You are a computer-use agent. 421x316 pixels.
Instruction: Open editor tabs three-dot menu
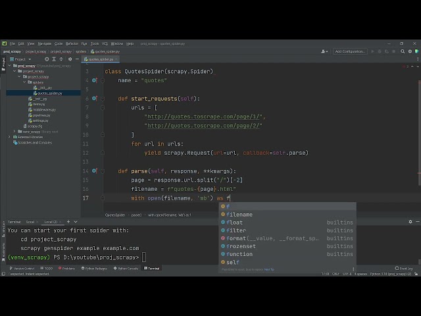418,59
